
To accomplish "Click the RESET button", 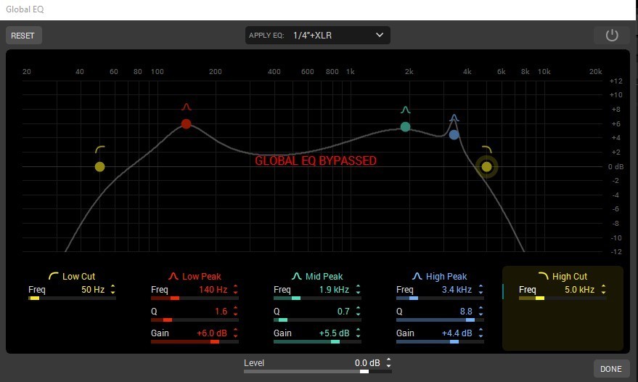I will (24, 36).
